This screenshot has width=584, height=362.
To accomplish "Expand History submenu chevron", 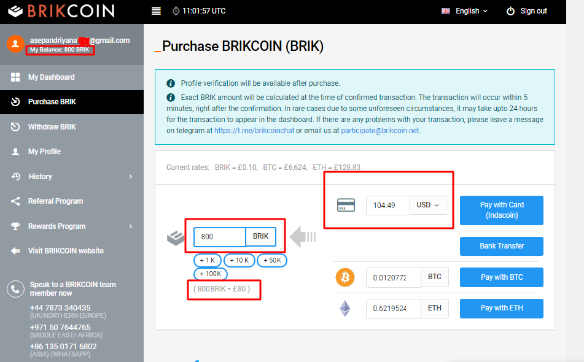I will (131, 176).
